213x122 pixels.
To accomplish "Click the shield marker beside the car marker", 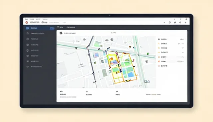I will click(x=112, y=40).
